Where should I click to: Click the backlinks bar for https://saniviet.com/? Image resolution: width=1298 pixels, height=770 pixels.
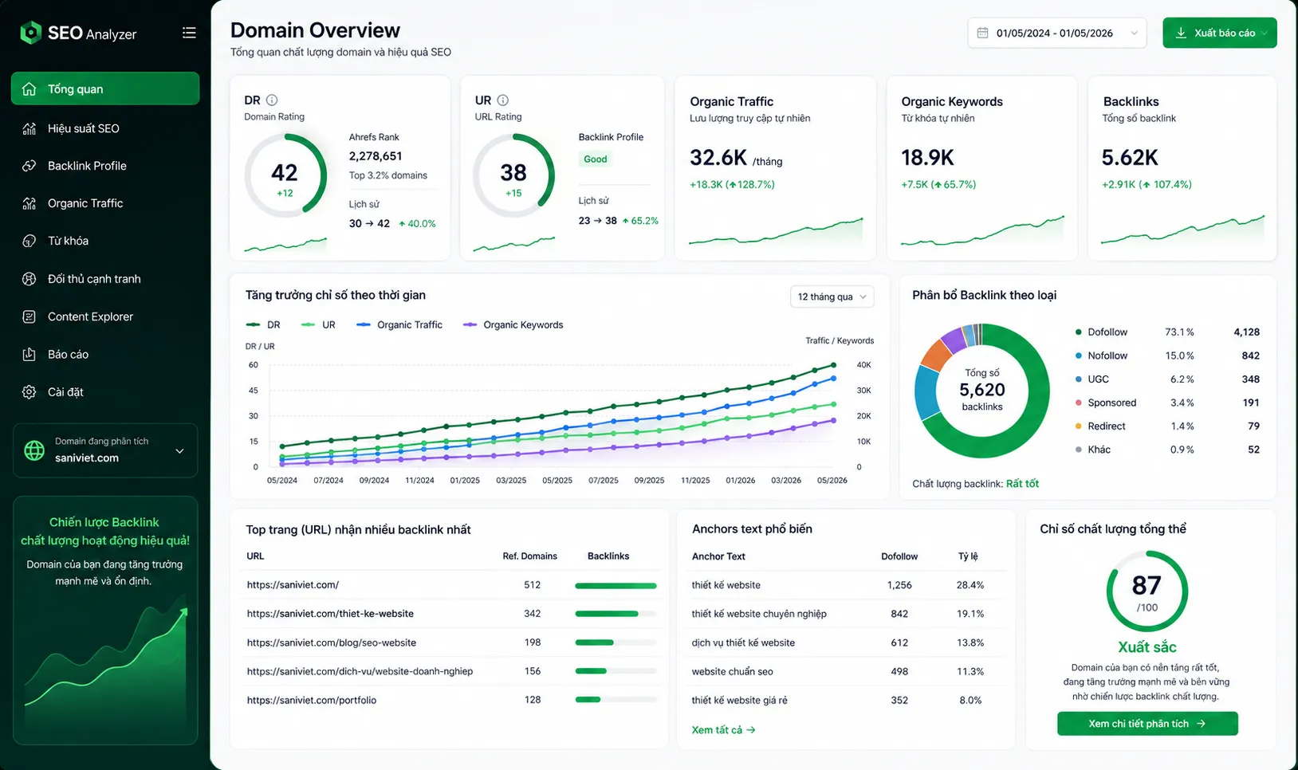[x=616, y=586]
